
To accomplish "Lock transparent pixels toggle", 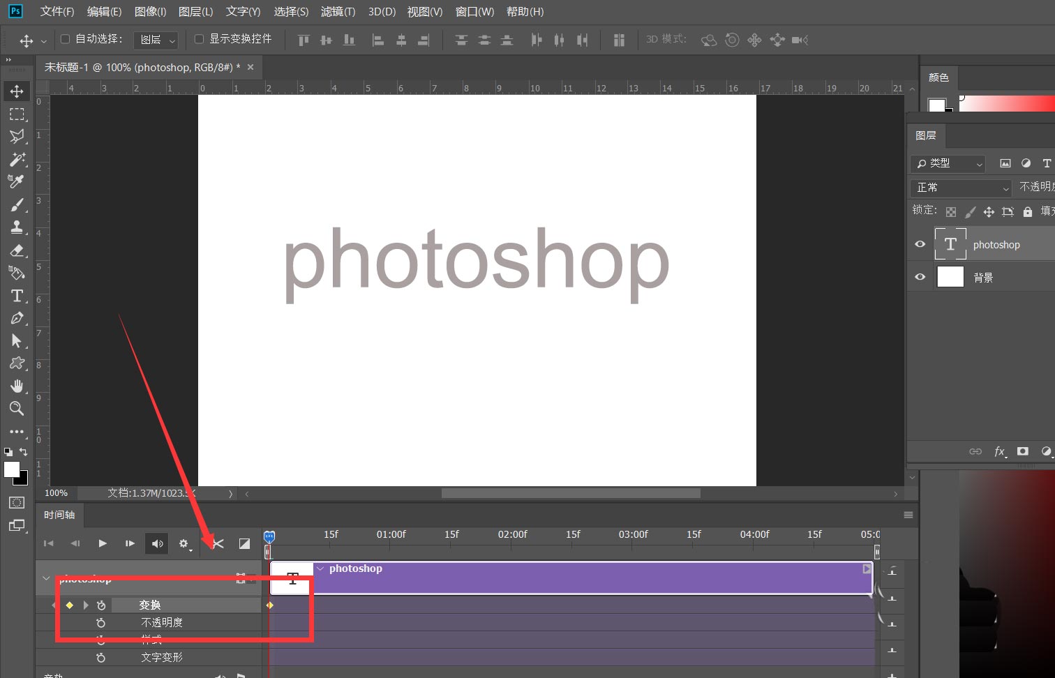I will coord(951,212).
